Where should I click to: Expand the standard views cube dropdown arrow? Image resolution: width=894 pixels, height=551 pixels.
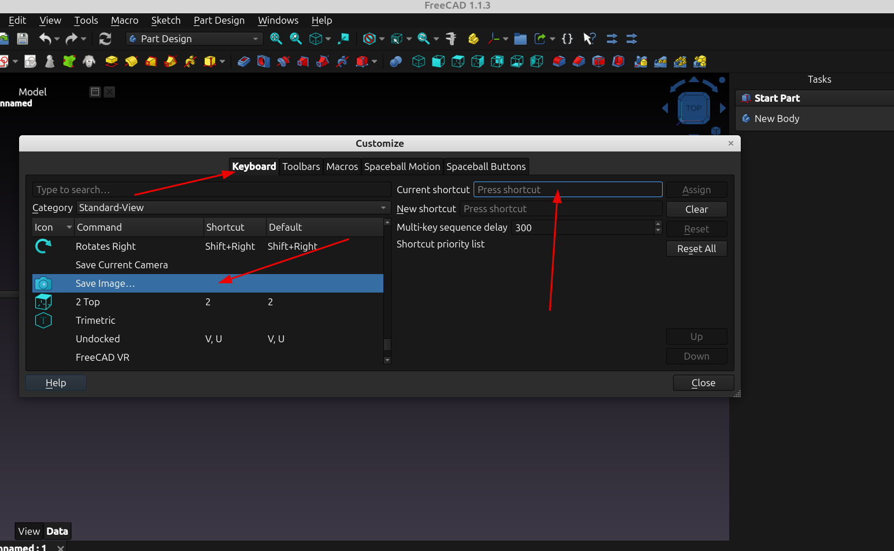point(328,39)
